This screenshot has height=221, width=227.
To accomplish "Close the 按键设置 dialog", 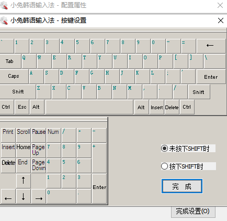I will [x=221, y=20].
